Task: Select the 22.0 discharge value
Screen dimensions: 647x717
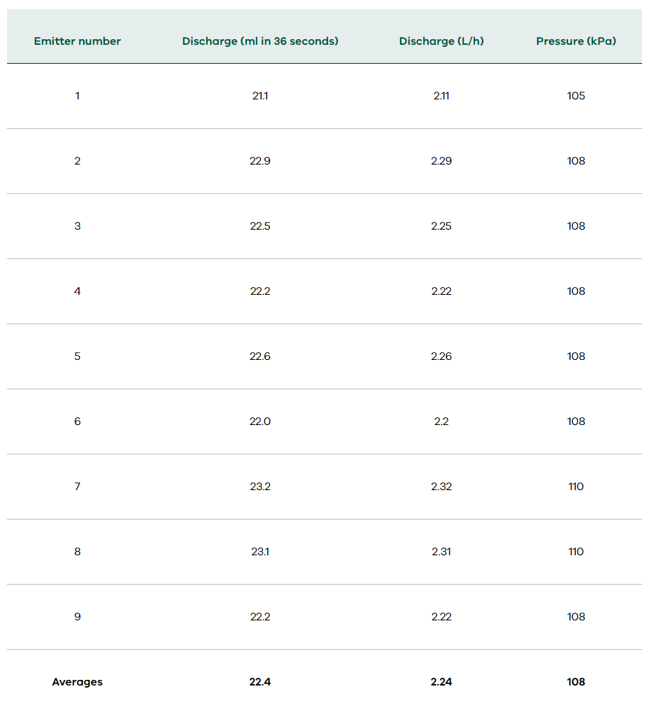Action: pos(260,422)
